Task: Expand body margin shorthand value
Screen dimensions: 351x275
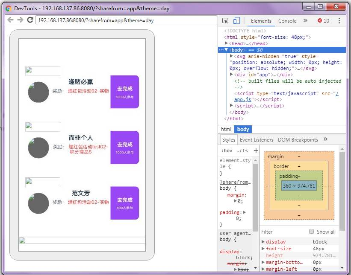Action: click(235, 201)
